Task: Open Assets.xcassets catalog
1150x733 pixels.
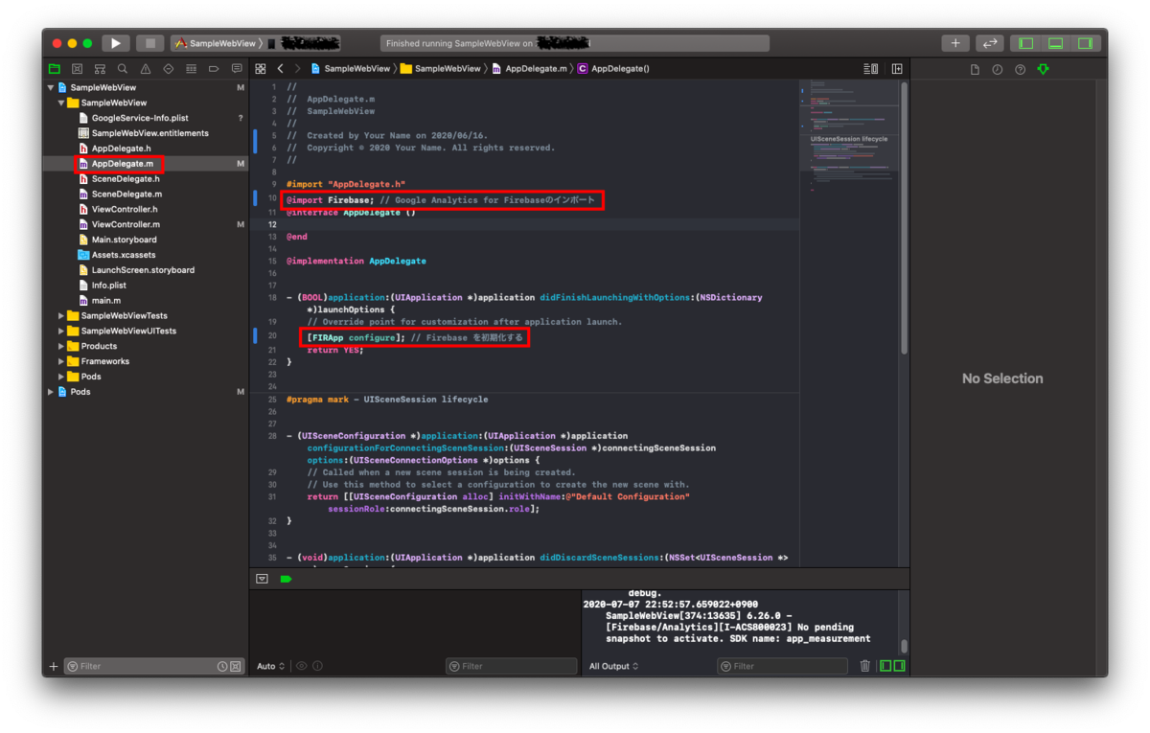Action: click(147, 255)
